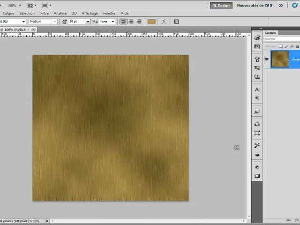This screenshot has height=225, width=300.
Task: Lock layer position with move lock icon
Action: point(292,46)
